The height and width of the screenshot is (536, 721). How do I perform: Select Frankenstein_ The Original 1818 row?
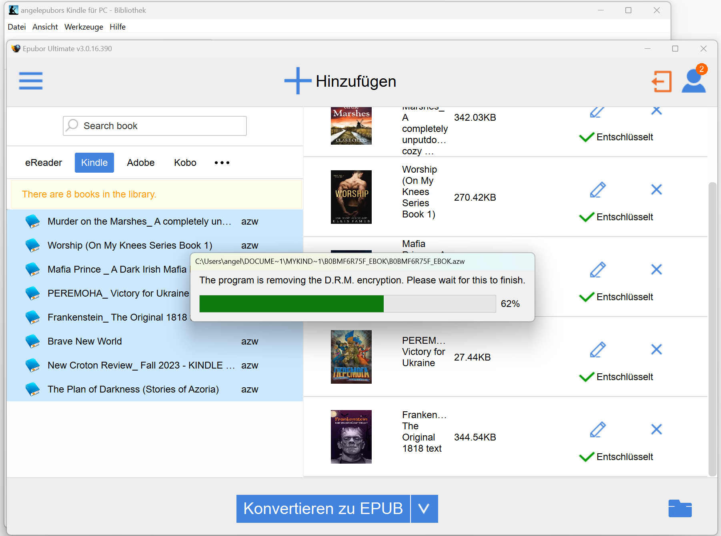tap(99, 317)
